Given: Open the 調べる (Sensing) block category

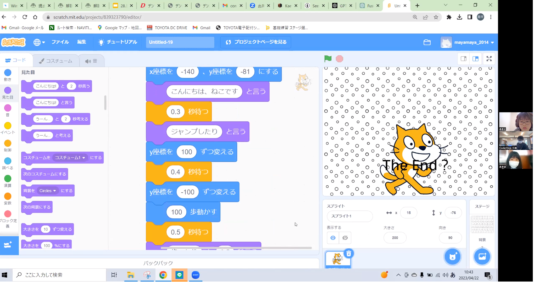Looking at the screenshot, I should tap(8, 164).
